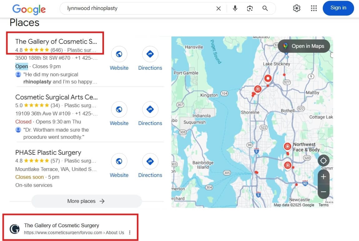Zoom in the map with plus button
This screenshot has width=359, height=241.
pyautogui.click(x=323, y=177)
